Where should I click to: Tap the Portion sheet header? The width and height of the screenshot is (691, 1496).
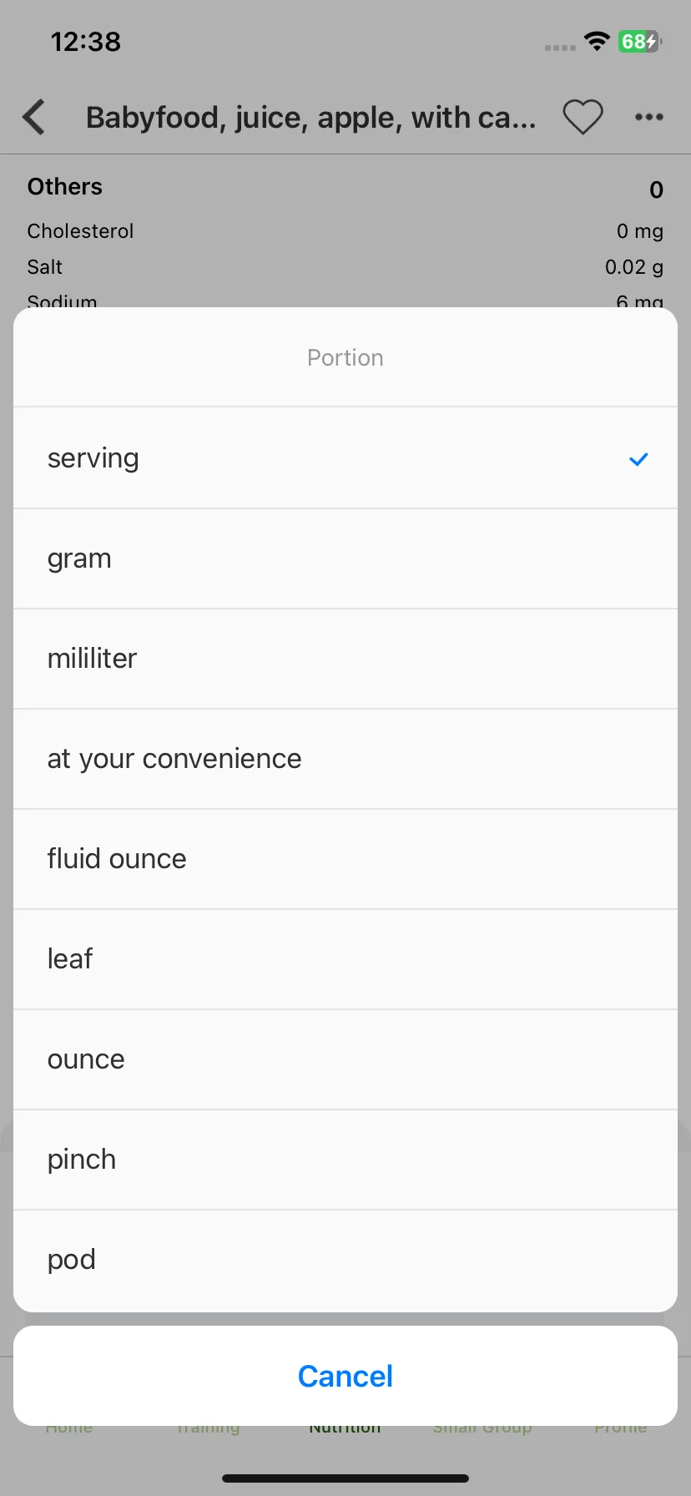345,357
